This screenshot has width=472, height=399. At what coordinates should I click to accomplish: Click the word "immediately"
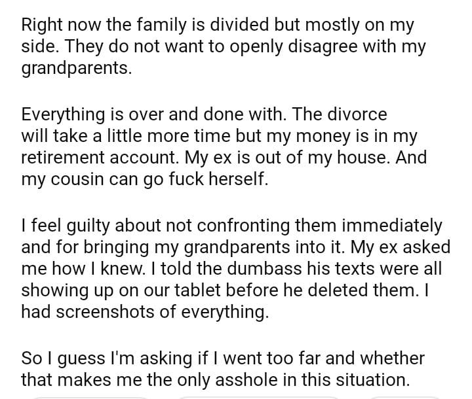(x=385, y=226)
